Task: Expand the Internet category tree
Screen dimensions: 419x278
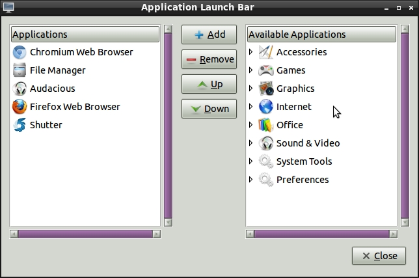Action: point(251,107)
